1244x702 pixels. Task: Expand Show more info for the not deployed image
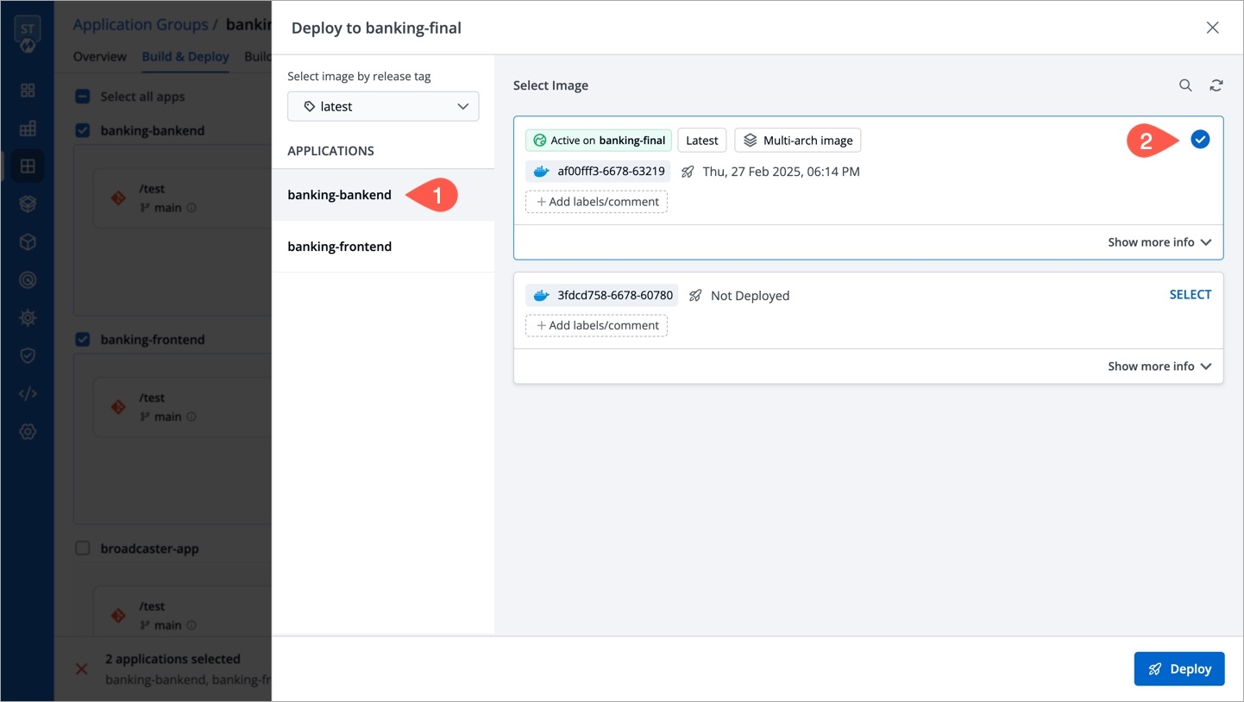(x=1159, y=367)
